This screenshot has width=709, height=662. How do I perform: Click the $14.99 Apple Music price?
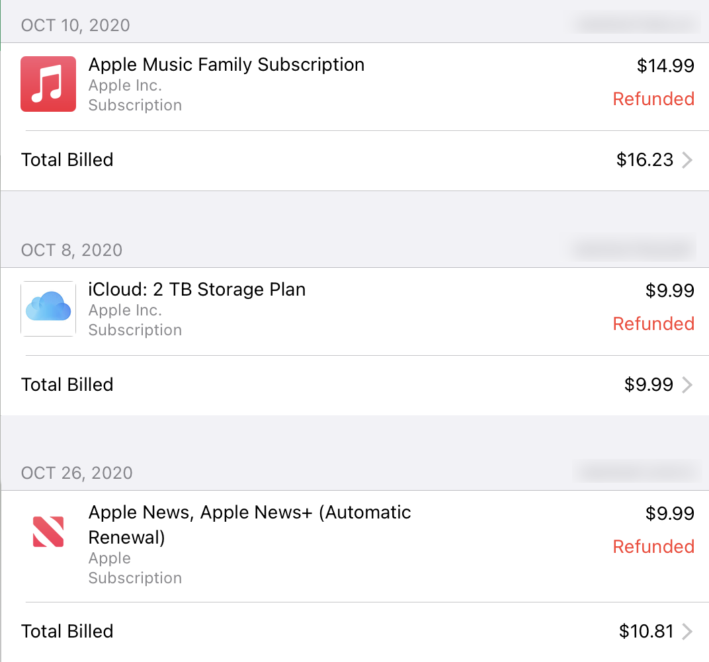tap(665, 65)
